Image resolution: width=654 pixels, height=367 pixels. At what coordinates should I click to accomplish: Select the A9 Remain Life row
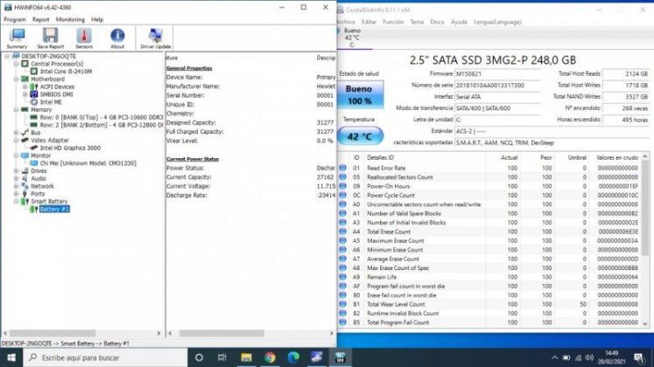[489, 277]
